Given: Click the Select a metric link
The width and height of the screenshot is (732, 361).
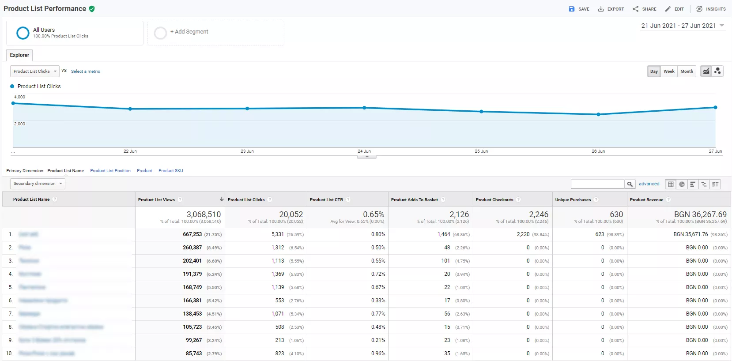Looking at the screenshot, I should (x=86, y=71).
